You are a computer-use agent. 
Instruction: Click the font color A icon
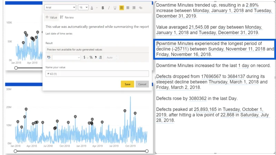(x=92, y=8)
